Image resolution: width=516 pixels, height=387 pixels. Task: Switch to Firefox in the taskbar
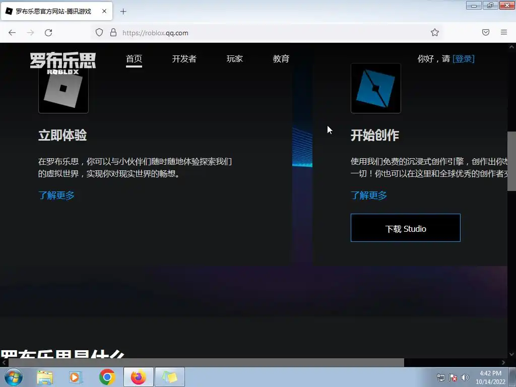[x=139, y=377]
